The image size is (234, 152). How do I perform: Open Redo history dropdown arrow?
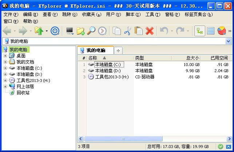[188, 31]
